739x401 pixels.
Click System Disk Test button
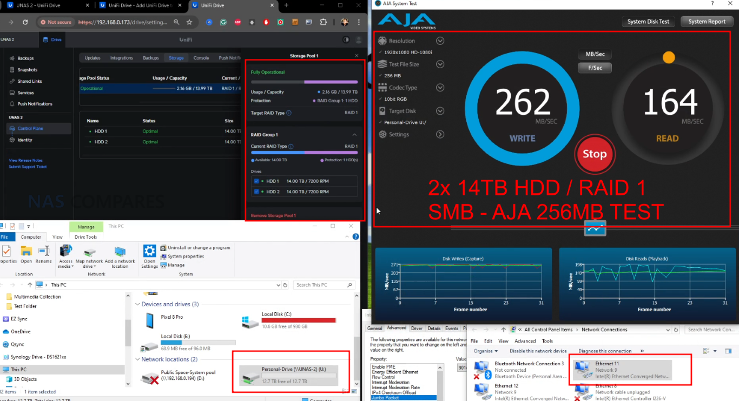(x=648, y=22)
